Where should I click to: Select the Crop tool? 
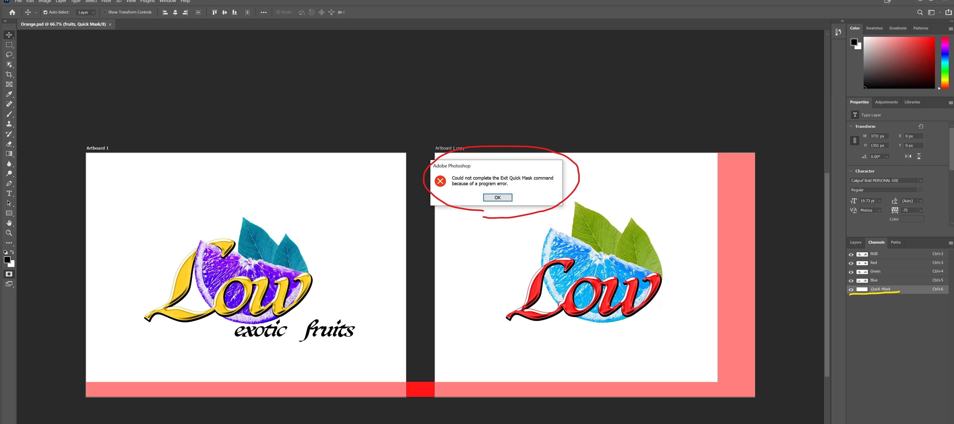(x=9, y=74)
